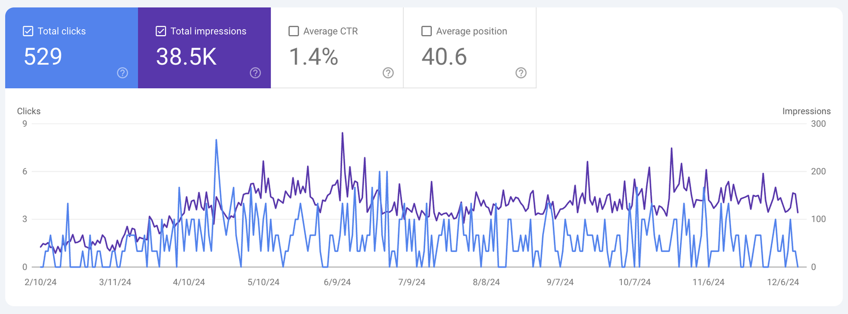Viewport: 848px width, 314px height.
Task: Click the Clicks axis title
Action: (29, 111)
